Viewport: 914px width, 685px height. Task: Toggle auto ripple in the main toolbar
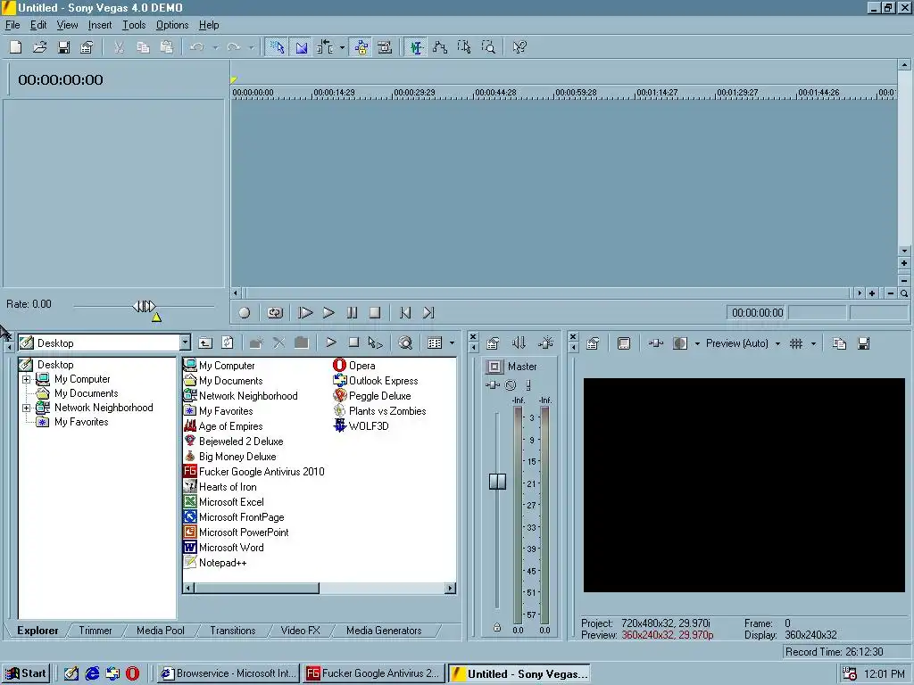tap(325, 47)
